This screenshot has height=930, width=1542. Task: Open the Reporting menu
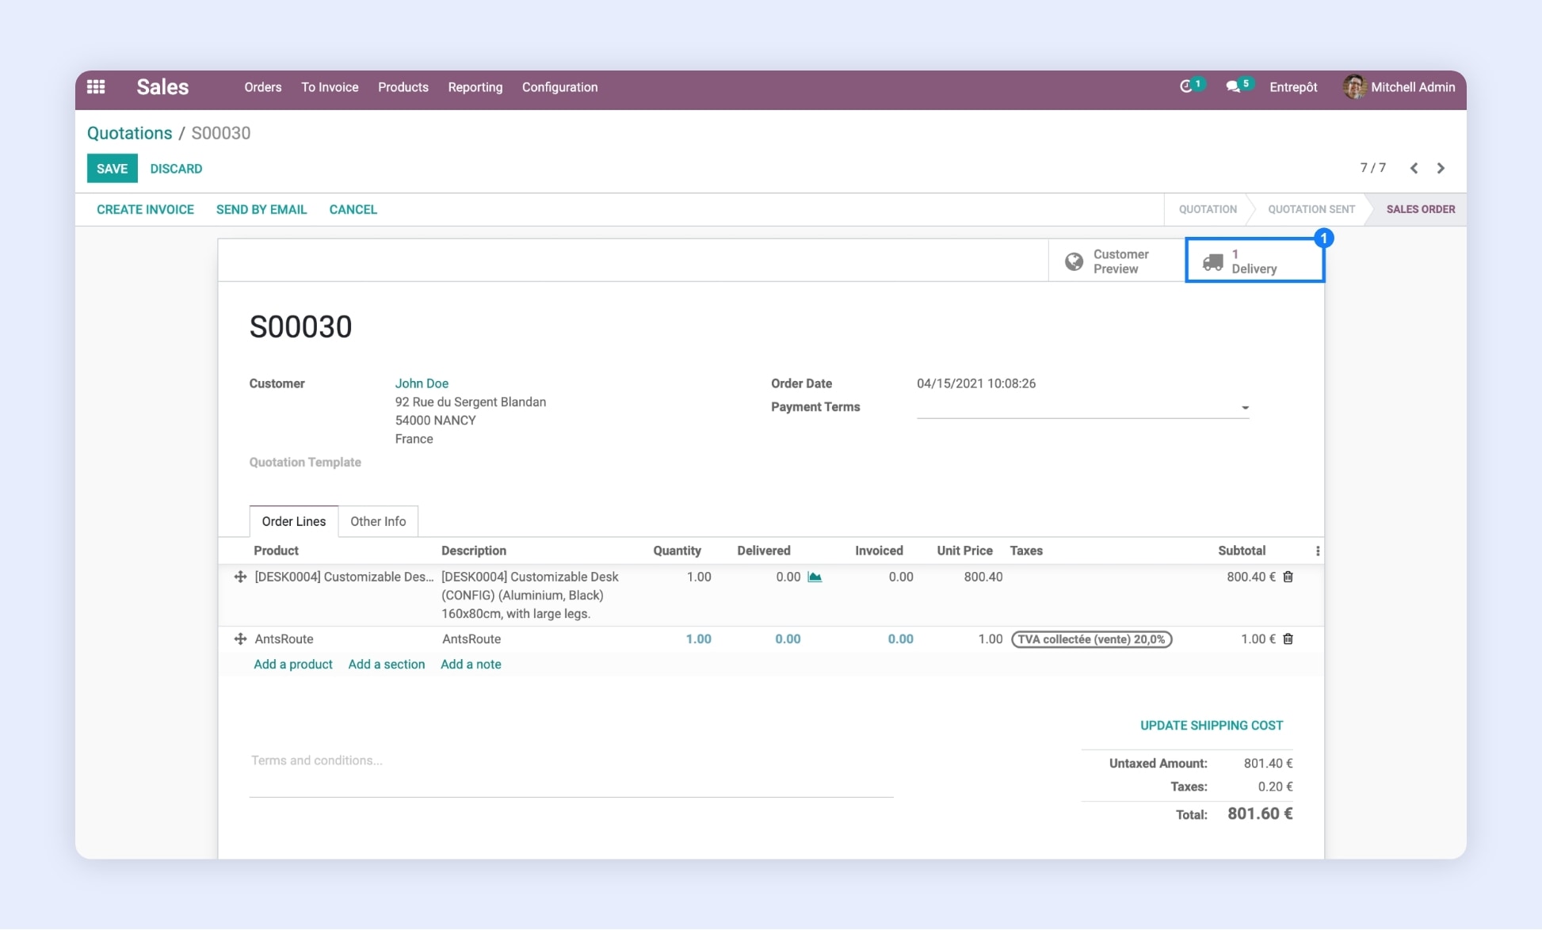pyautogui.click(x=475, y=87)
